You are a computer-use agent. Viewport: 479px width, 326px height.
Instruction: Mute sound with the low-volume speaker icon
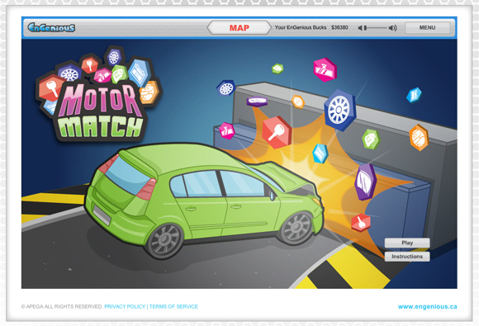[360, 28]
